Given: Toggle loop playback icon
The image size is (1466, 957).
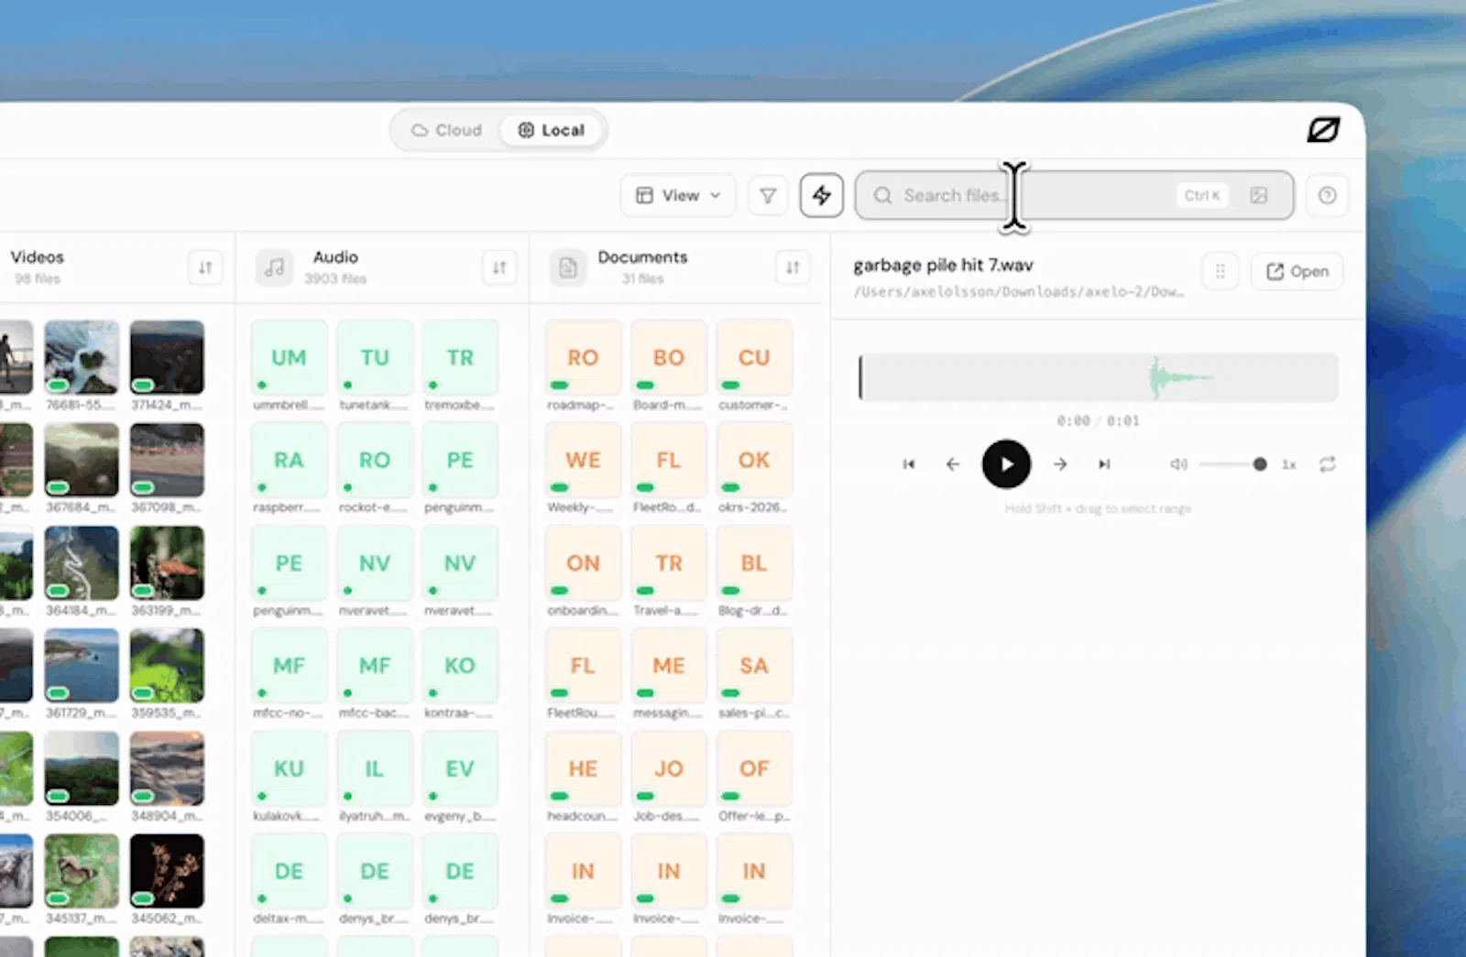Looking at the screenshot, I should click(1327, 464).
